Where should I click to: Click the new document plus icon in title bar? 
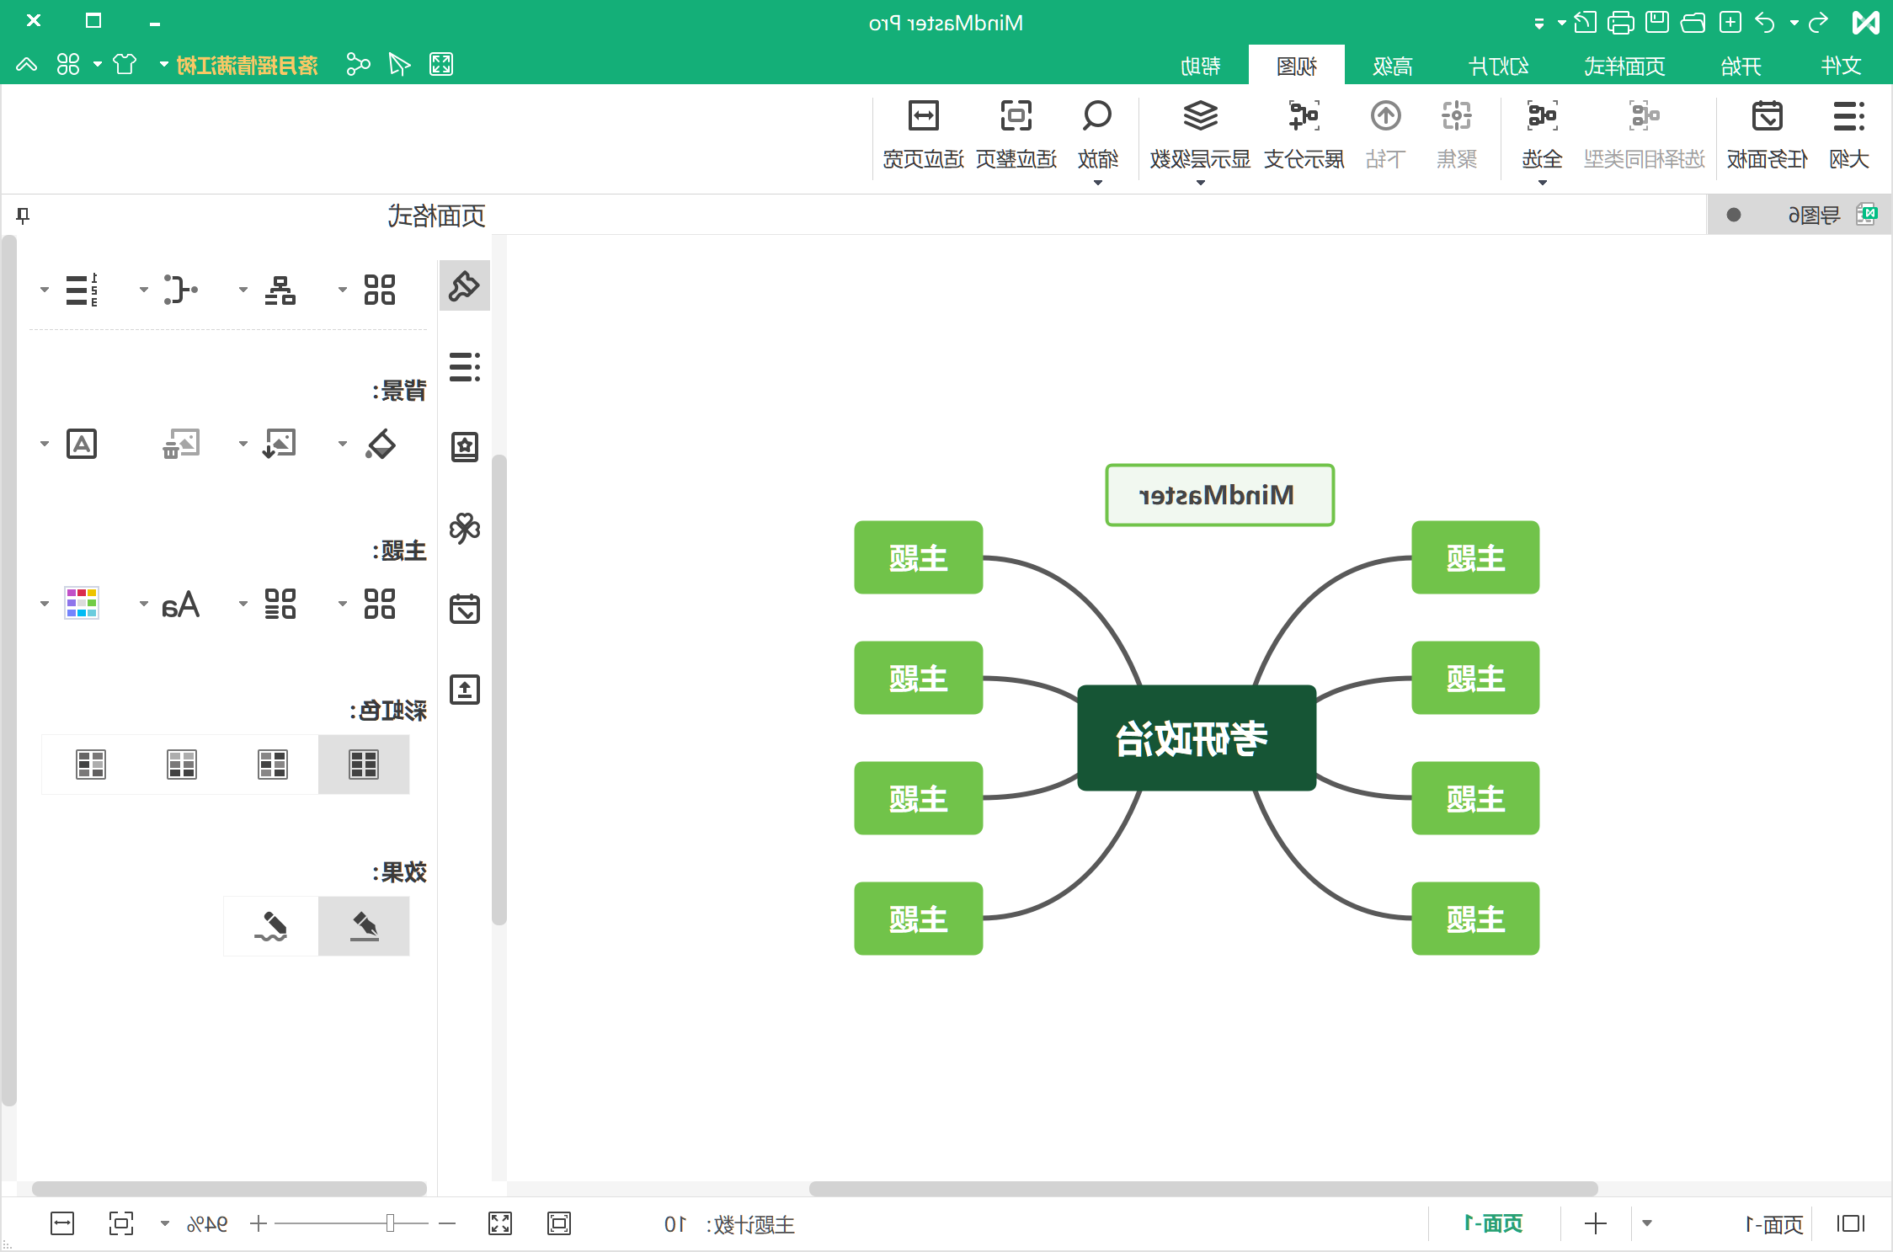tap(1730, 23)
